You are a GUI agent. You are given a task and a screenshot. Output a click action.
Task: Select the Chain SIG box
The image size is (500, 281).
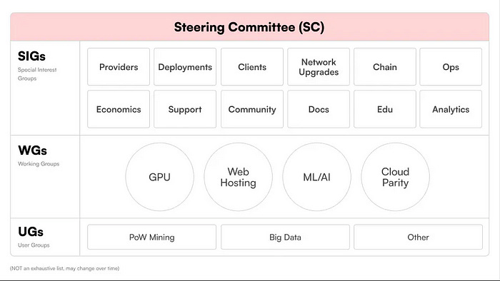pos(385,67)
